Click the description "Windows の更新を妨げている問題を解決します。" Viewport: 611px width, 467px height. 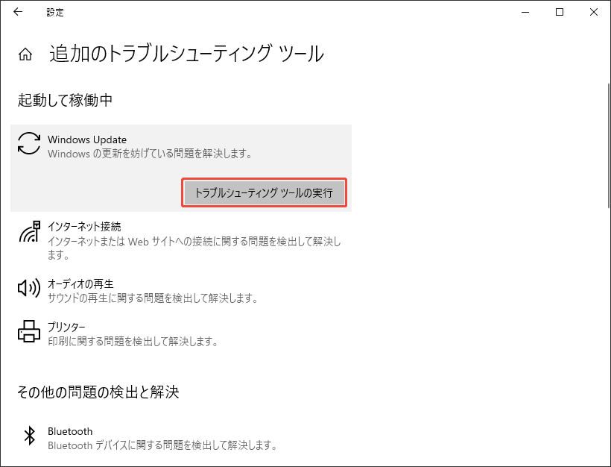tap(150, 154)
